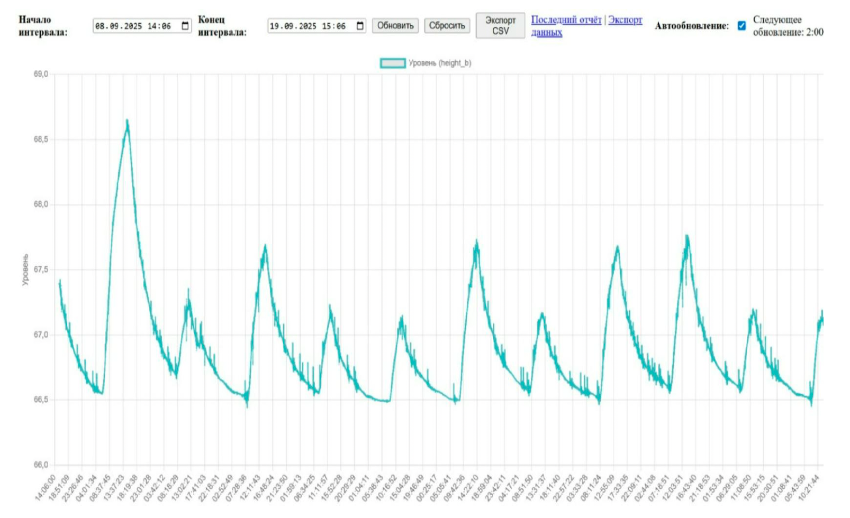Viewport: 850px width, 518px height.
Task: Select the hour 14 in the start time field
Action: [152, 26]
